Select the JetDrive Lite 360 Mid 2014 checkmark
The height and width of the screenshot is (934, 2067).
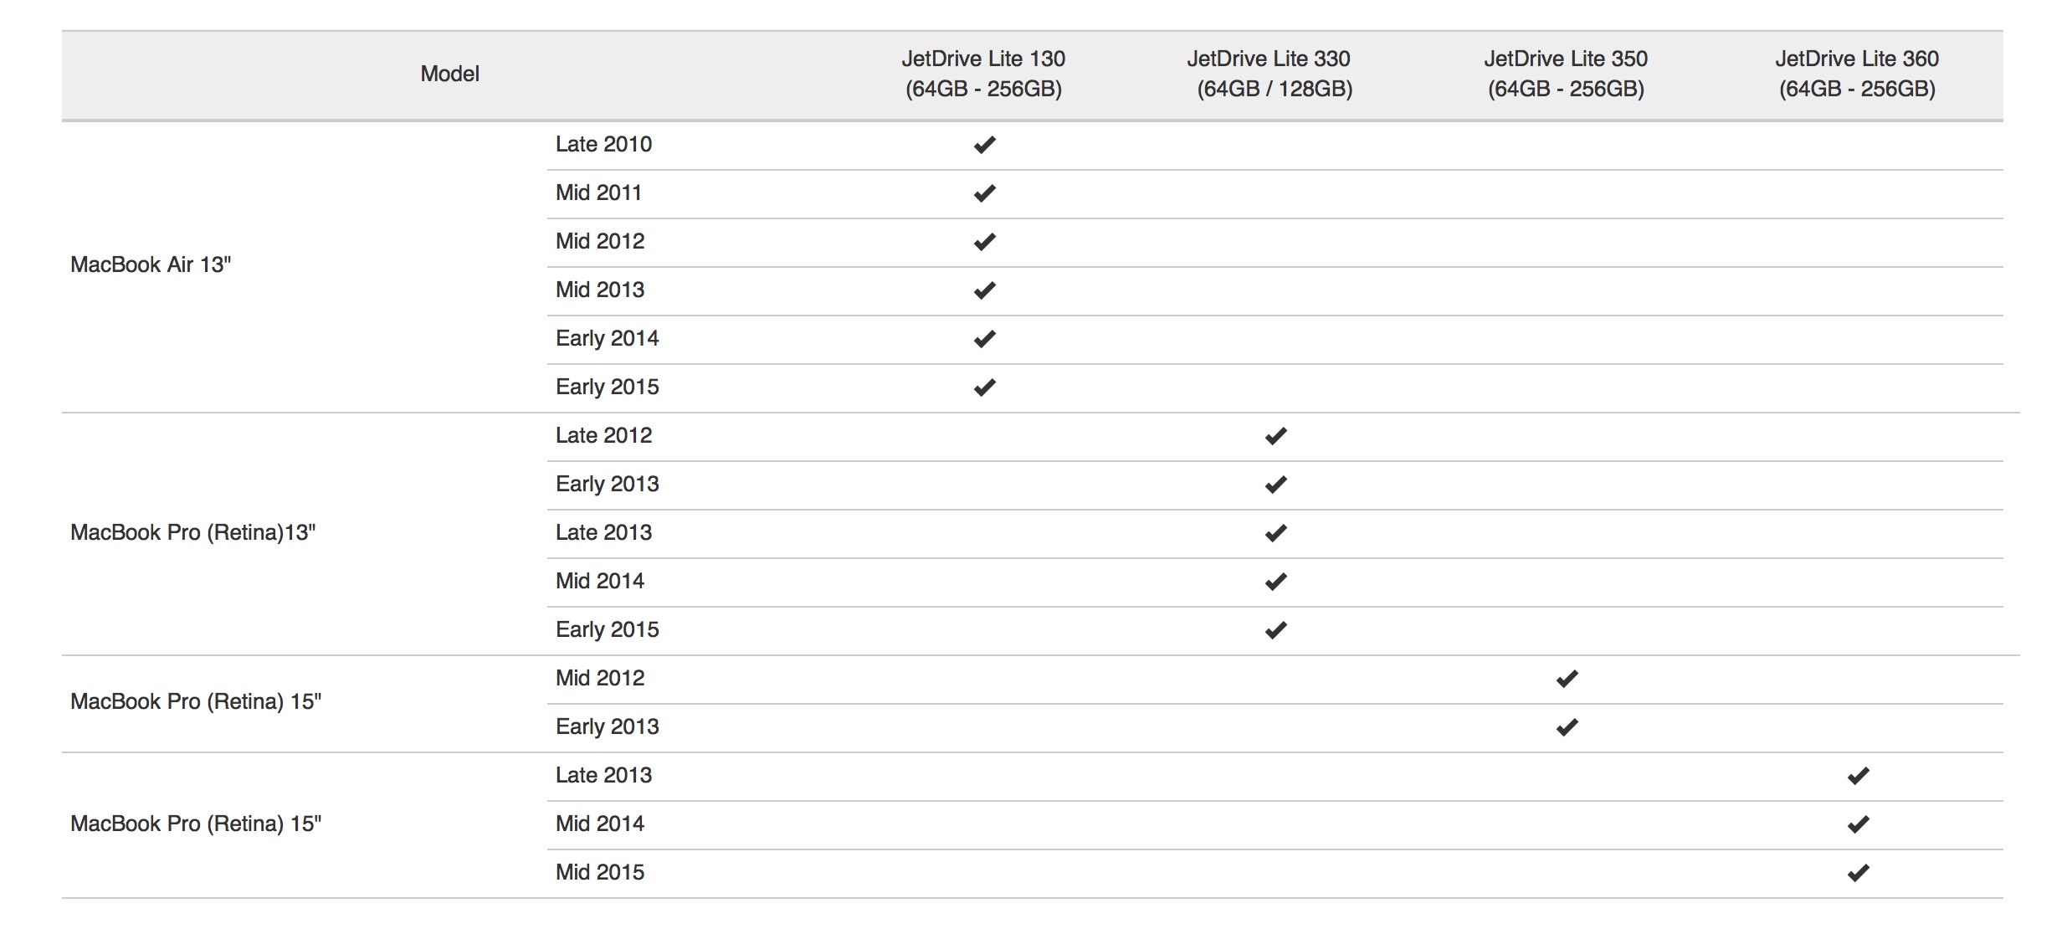[x=1858, y=824]
